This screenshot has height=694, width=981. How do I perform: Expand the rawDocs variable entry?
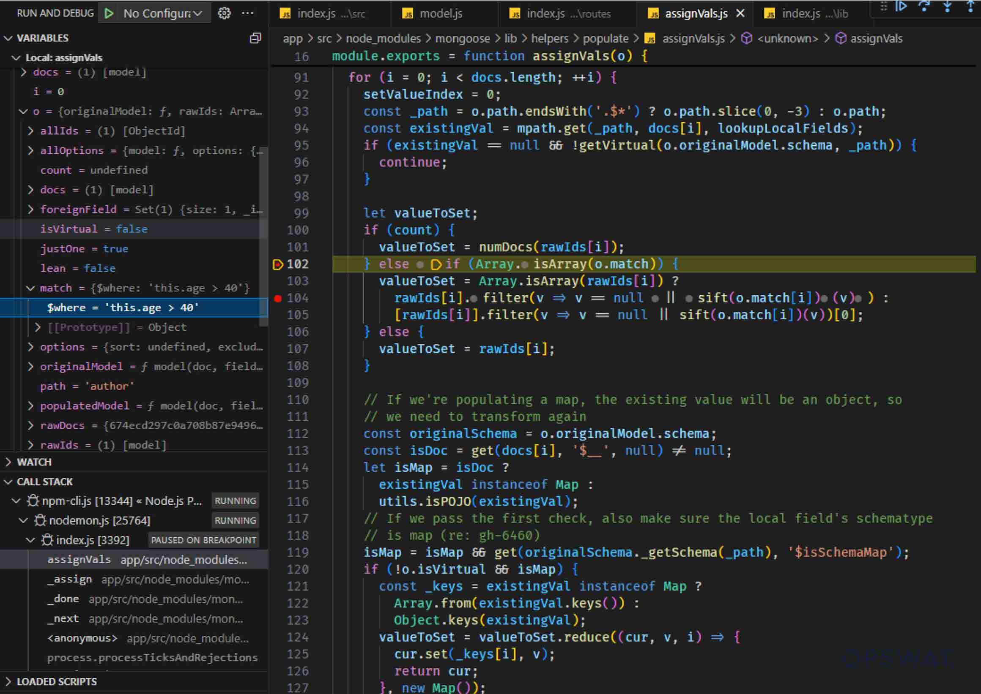pyautogui.click(x=30, y=426)
